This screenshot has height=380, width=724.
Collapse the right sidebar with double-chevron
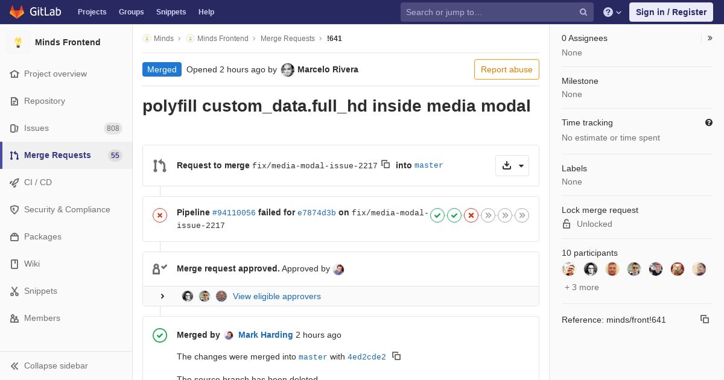point(710,38)
